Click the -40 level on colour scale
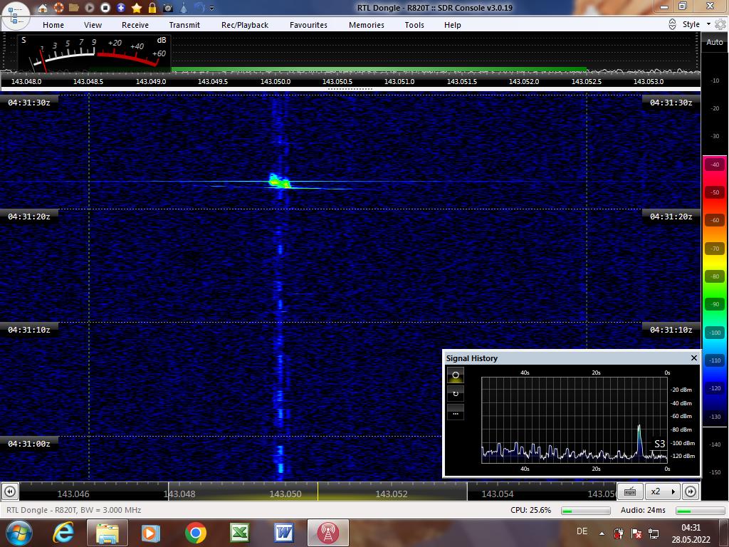This screenshot has height=547, width=729. pyautogui.click(x=715, y=165)
